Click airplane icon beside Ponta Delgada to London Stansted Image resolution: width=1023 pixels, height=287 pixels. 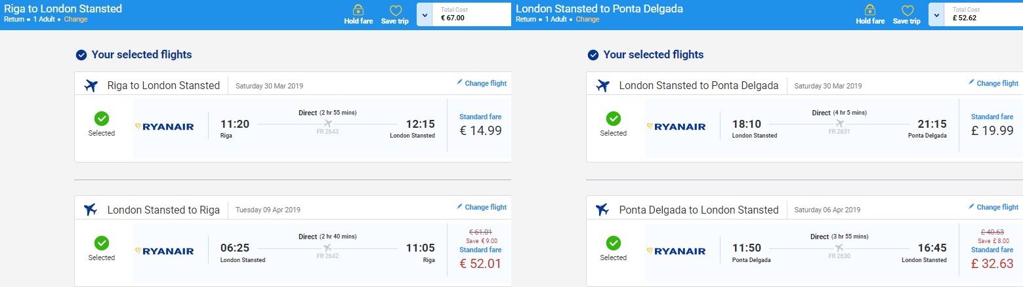click(602, 210)
